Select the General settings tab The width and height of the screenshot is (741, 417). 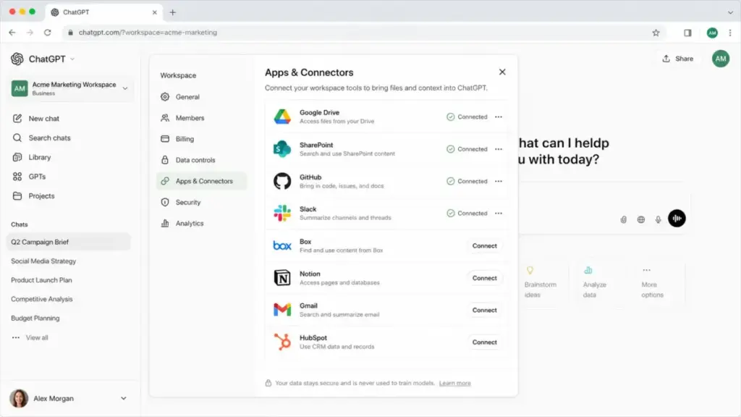pos(202,97)
